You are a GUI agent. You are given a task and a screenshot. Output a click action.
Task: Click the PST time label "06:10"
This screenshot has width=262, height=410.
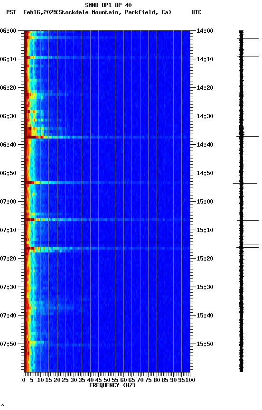[x=8, y=59]
